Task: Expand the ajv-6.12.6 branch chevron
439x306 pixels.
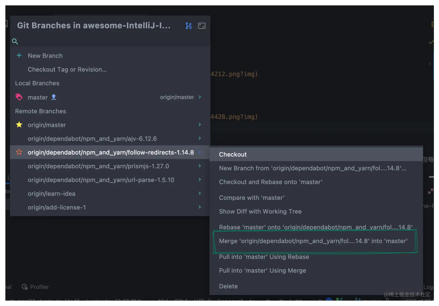Action: click(x=200, y=138)
